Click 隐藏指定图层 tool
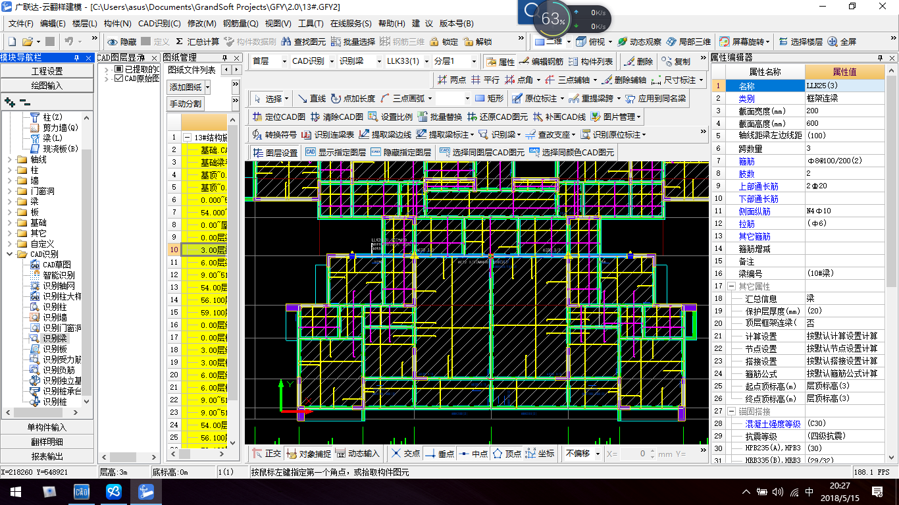Screen dimensions: 899x505 (401, 153)
